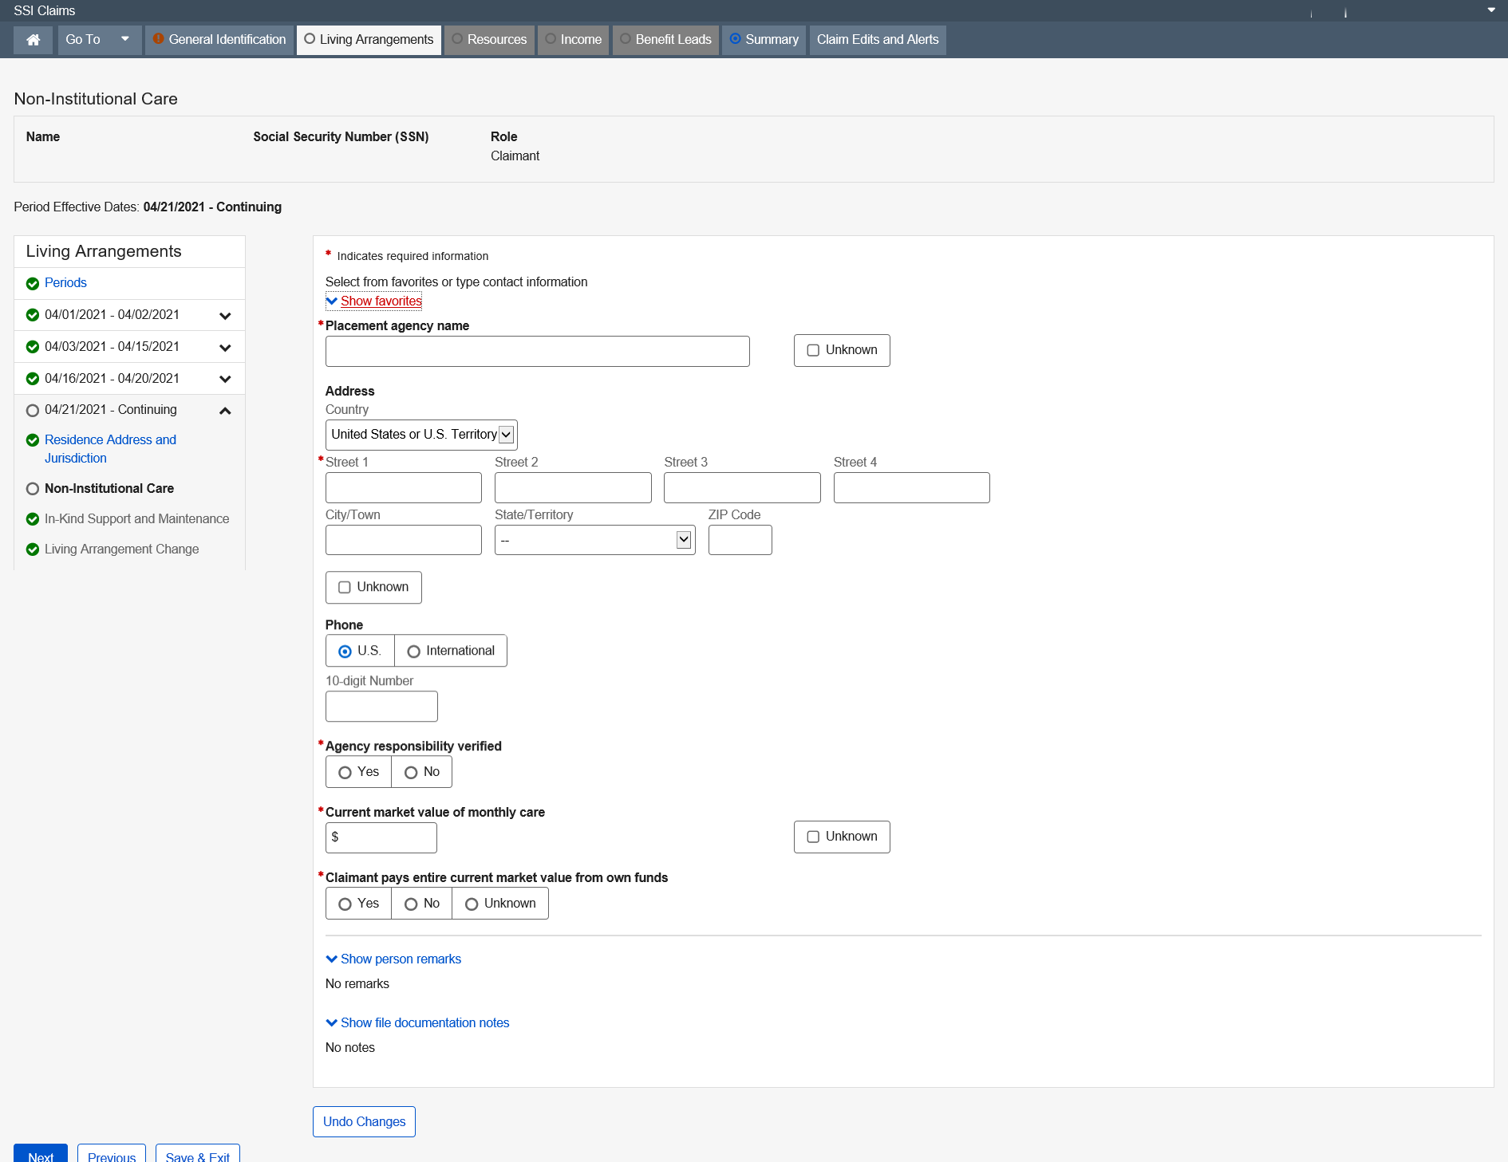The height and width of the screenshot is (1162, 1508).
Task: Select International phone radio option
Action: [x=413, y=652]
